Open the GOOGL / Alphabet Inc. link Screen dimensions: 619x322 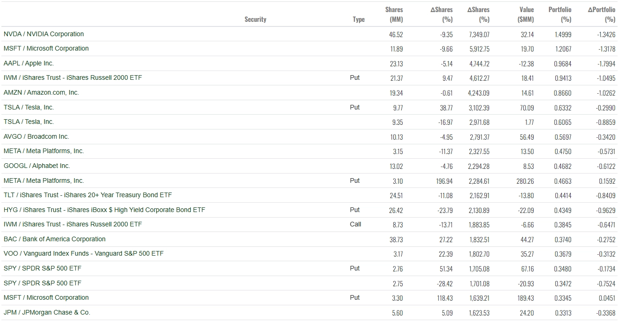[x=37, y=166]
